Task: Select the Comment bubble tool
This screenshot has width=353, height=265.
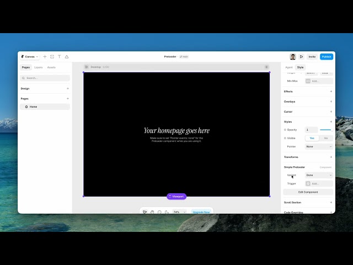Action: pyautogui.click(x=159, y=212)
